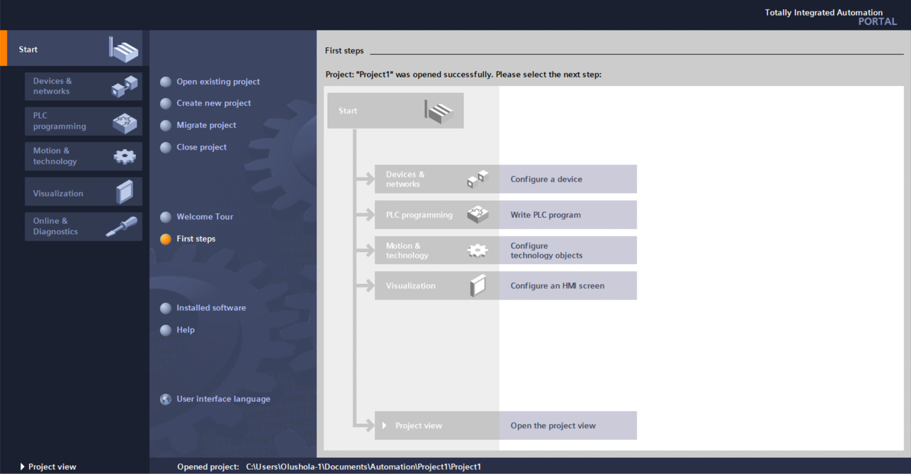This screenshot has width=911, height=474.
Task: Click the Start factory icon in sidebar
Action: [123, 50]
